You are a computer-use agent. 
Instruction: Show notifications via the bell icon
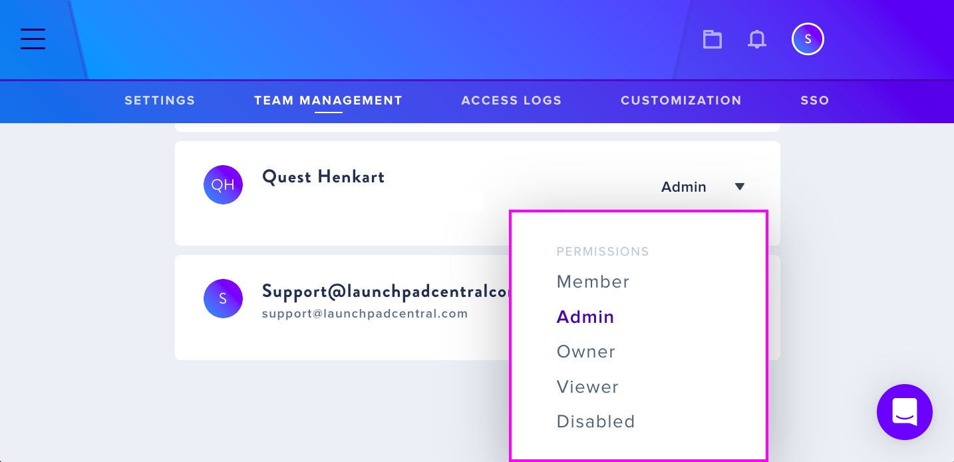[x=757, y=39]
